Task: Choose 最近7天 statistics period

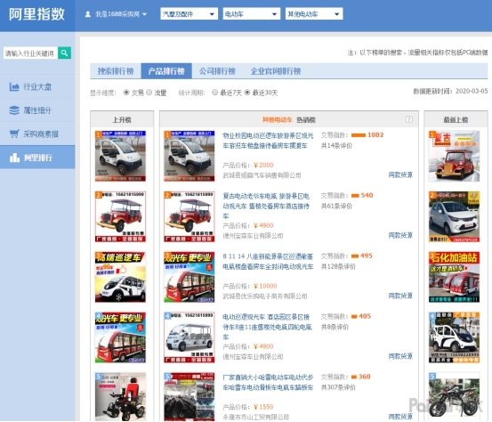Action: 214,93
